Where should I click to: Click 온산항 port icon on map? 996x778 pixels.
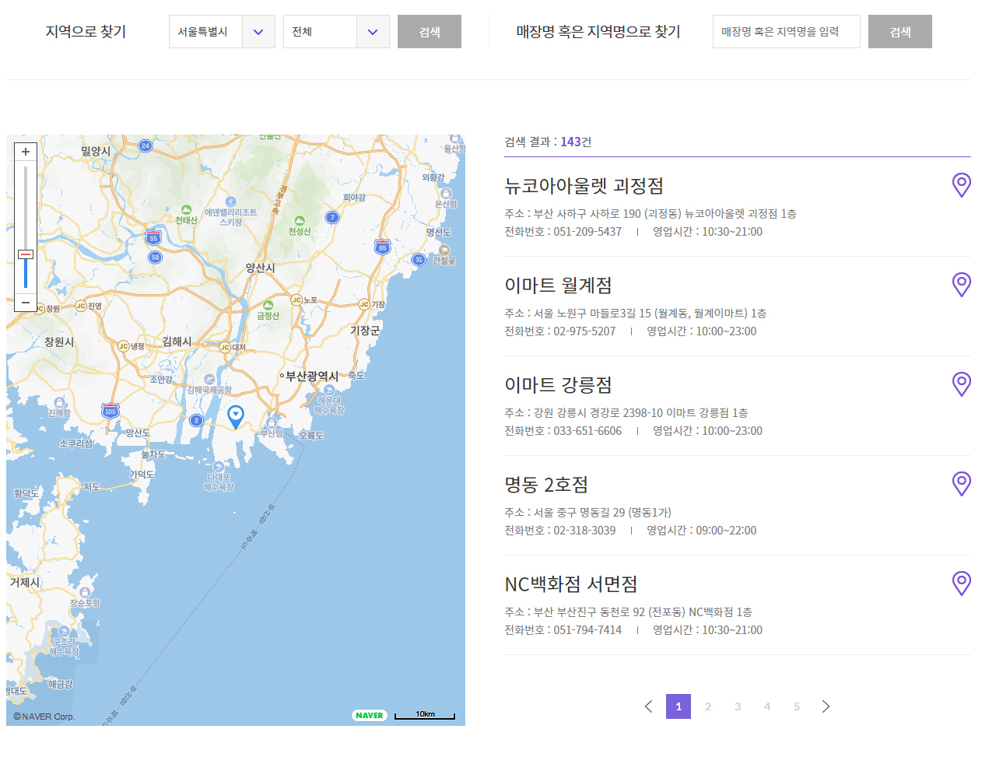[x=446, y=194]
